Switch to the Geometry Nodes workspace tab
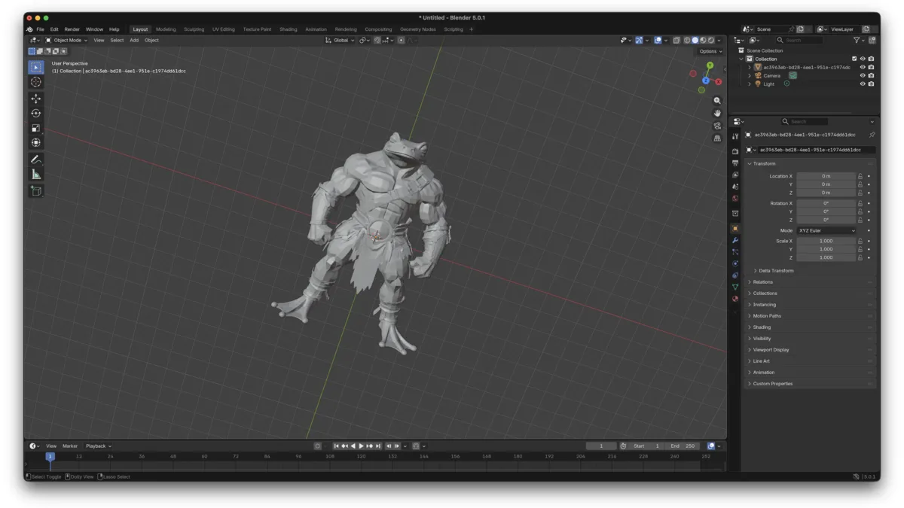Screen dimensions: 904x508 click(418, 29)
